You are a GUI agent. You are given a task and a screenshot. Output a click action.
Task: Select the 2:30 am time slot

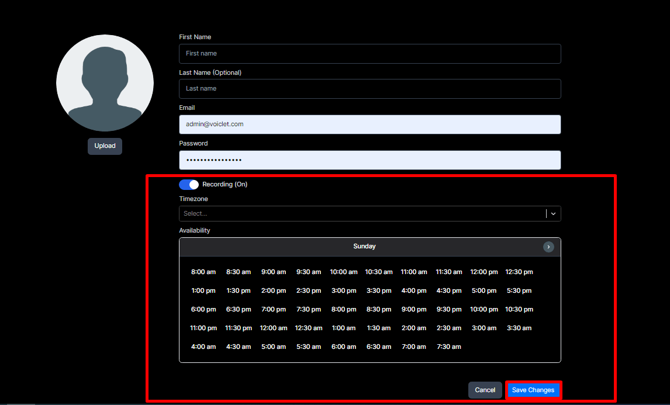coord(448,328)
